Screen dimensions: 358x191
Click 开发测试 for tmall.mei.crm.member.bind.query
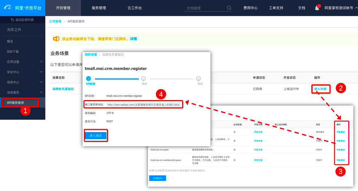point(341,160)
